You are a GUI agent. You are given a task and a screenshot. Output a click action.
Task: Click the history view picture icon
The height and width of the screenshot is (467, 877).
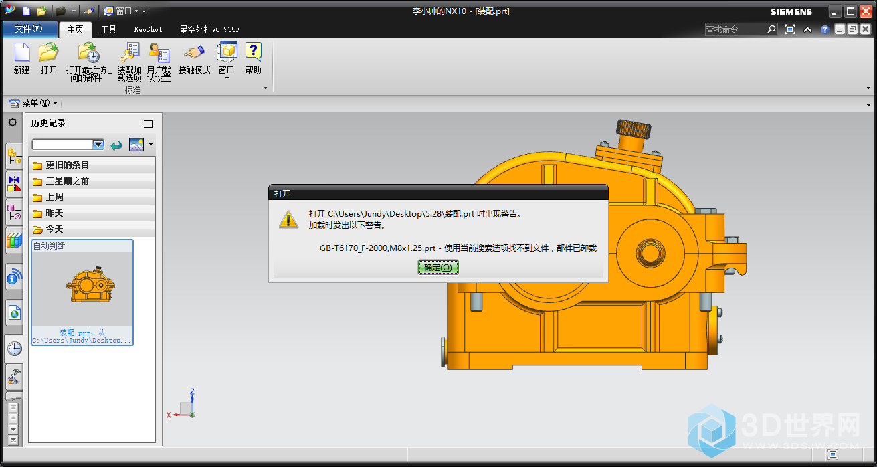[136, 145]
